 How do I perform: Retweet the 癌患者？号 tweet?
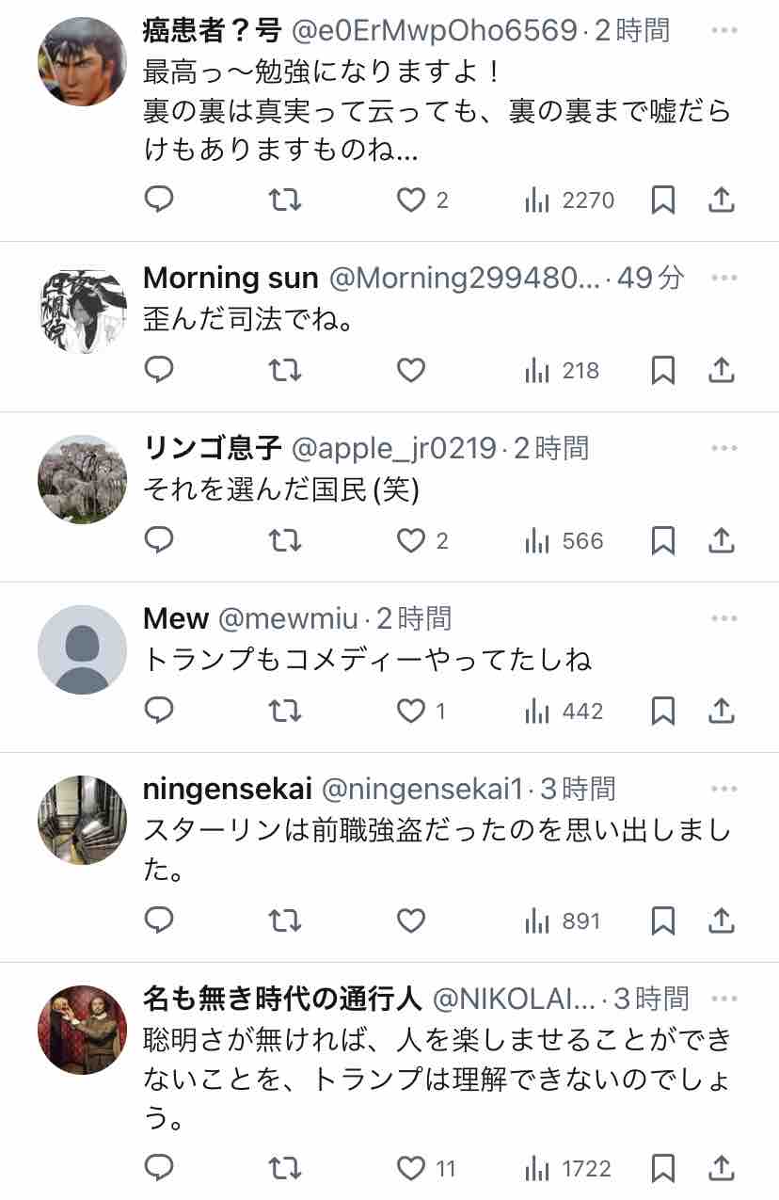[285, 200]
